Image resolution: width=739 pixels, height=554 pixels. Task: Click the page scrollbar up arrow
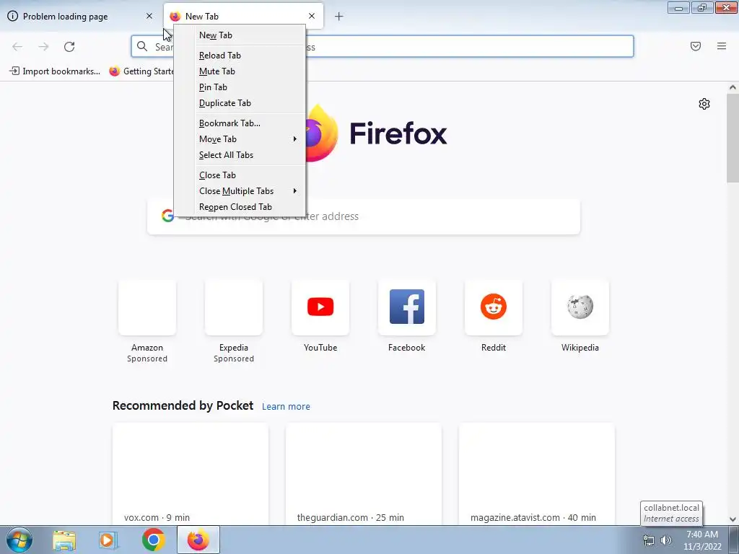pos(733,87)
